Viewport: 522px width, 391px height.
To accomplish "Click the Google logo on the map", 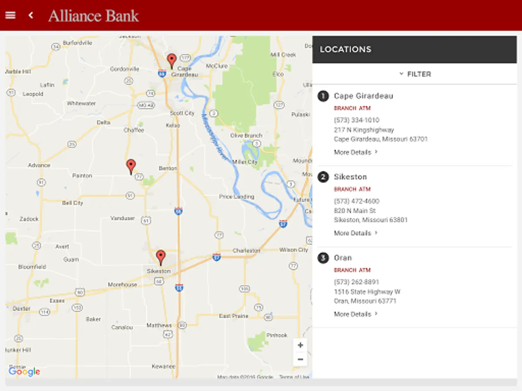I will pyautogui.click(x=25, y=371).
